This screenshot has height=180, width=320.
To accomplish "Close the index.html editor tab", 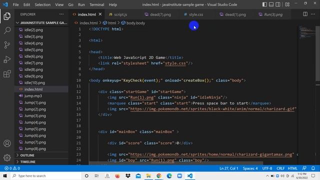I will 100,14.
